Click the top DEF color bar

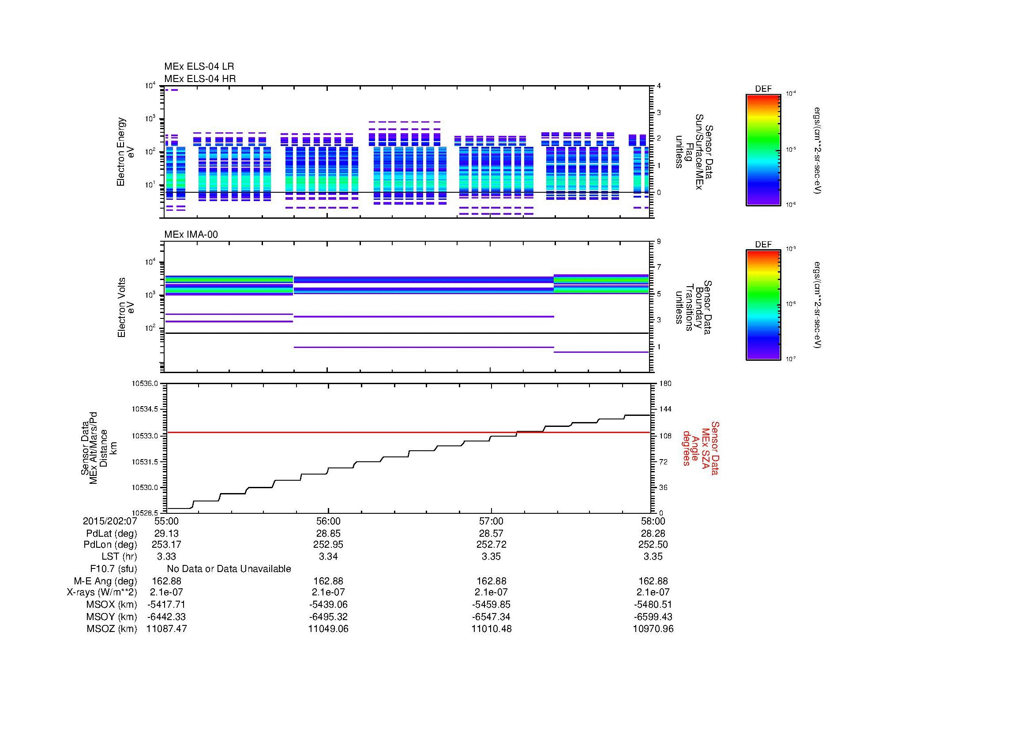pyautogui.click(x=763, y=150)
